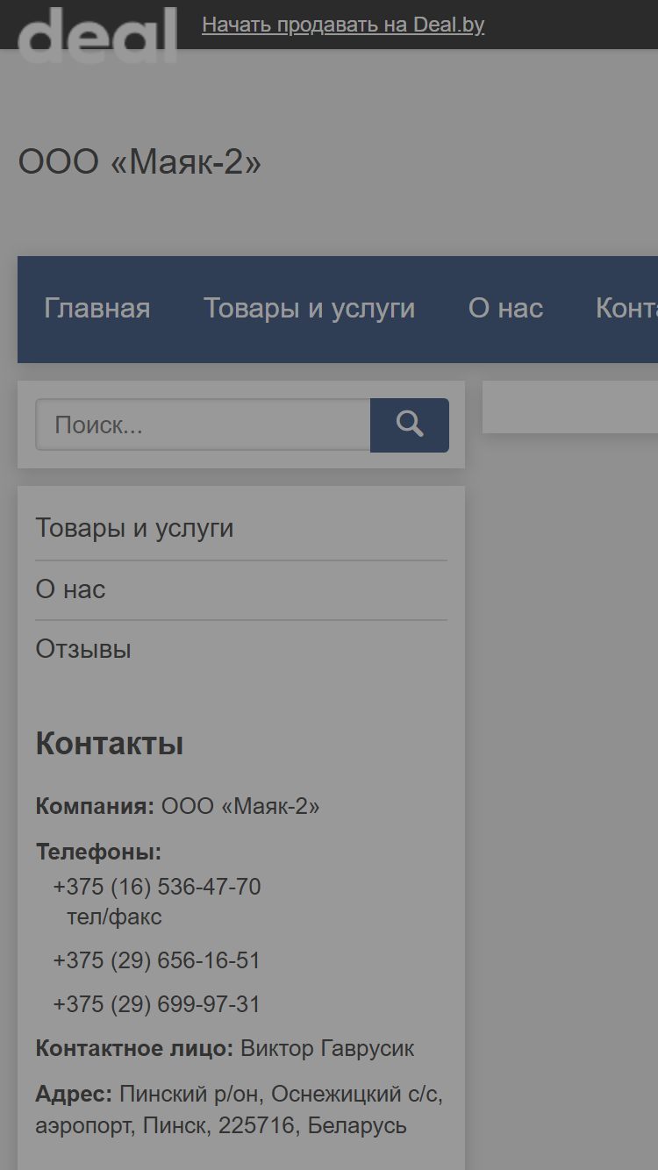The height and width of the screenshot is (1170, 658).
Task: Click phone number +375 (29) 699-97-31
Action: (157, 1004)
